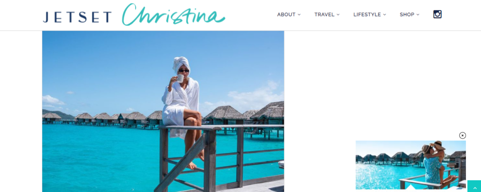Image resolution: width=481 pixels, height=192 pixels.
Task: Open the SHOP menu item
Action: click(407, 15)
